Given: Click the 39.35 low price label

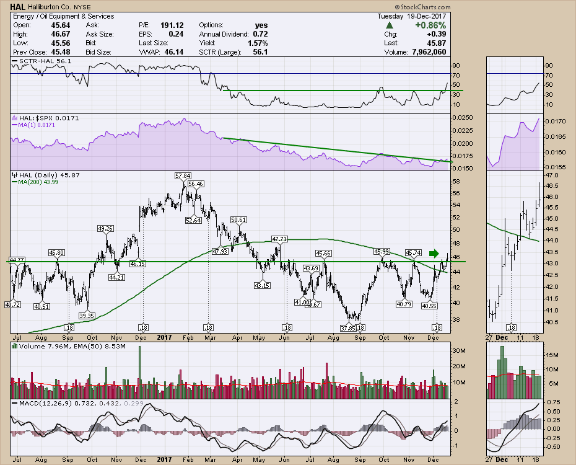Looking at the screenshot, I should pyautogui.click(x=87, y=316).
